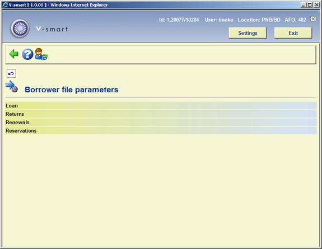The width and height of the screenshot is (322, 249).
Task: Click the blue arrow gear icon beside heading
Action: [x=12, y=87]
